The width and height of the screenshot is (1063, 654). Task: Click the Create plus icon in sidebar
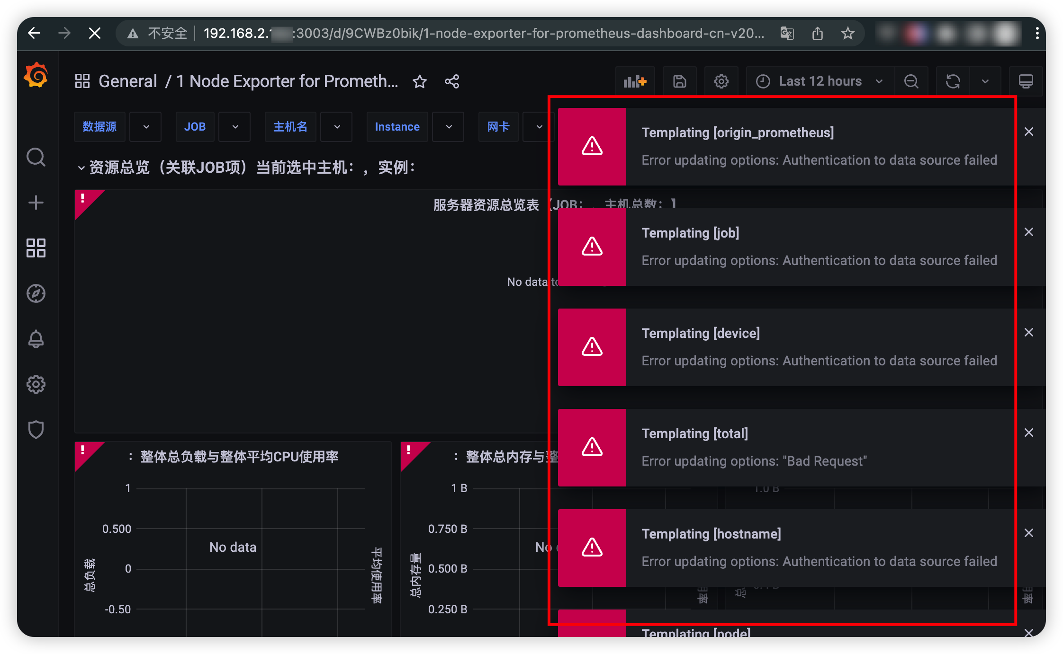click(36, 203)
